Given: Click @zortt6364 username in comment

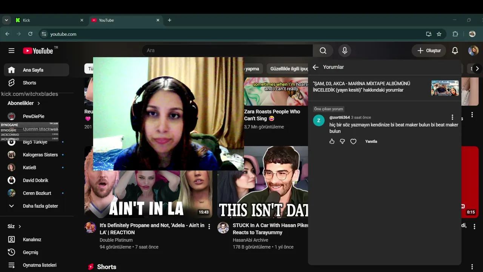Looking at the screenshot, I should click(340, 117).
